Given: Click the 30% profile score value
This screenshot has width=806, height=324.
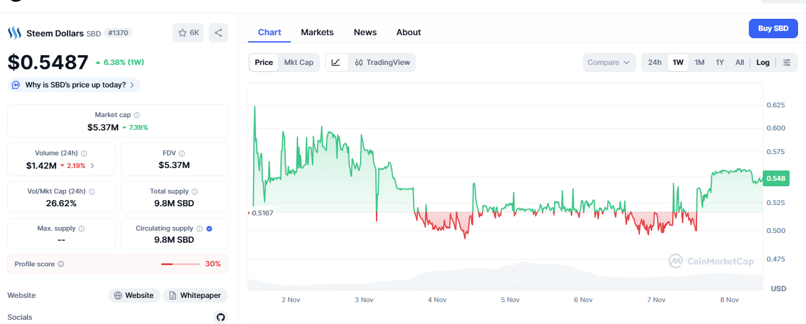Looking at the screenshot, I should (x=213, y=264).
